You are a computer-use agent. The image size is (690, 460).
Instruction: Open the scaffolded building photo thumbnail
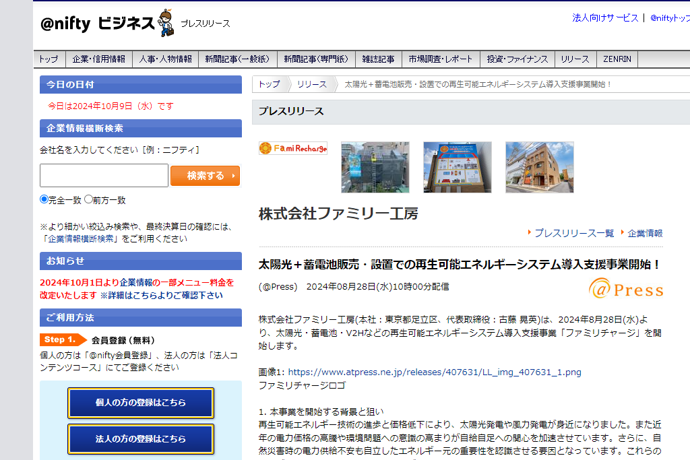[x=375, y=167]
